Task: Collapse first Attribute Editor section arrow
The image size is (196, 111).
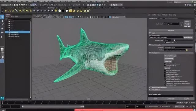Action: point(150,33)
